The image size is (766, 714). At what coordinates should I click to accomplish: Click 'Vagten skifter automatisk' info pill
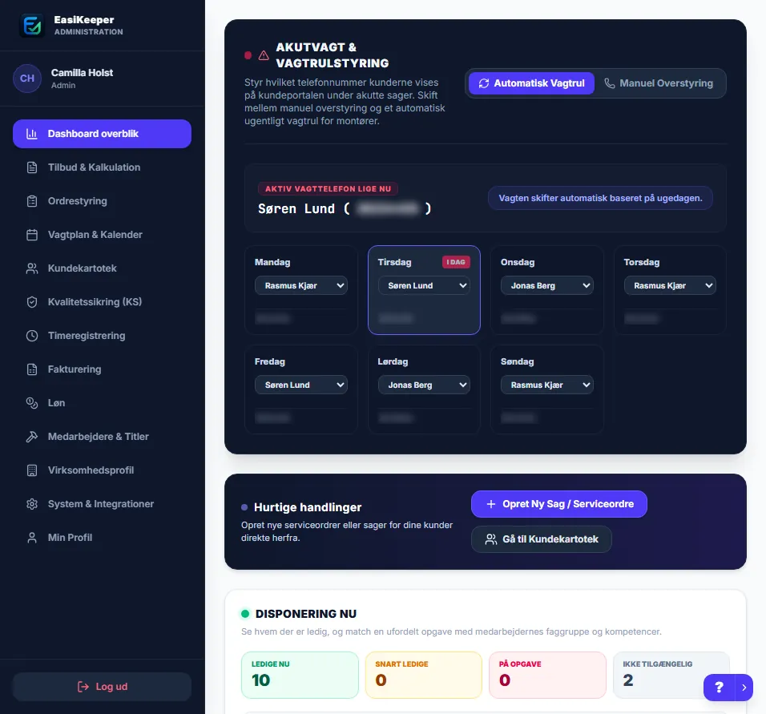[x=600, y=199]
